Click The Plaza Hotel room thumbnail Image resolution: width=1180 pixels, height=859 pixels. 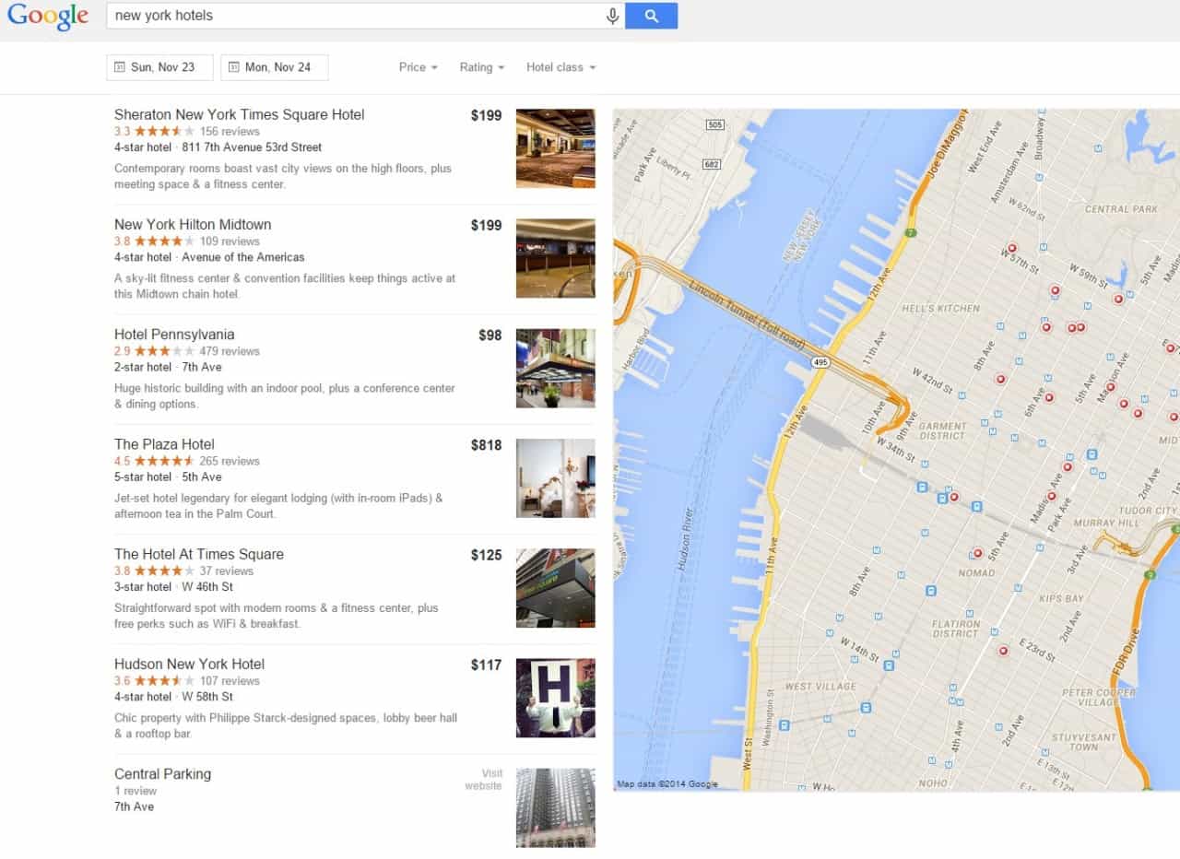tap(555, 477)
